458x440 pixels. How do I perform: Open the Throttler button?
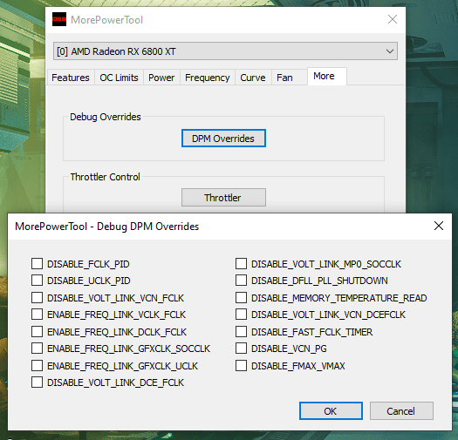tap(223, 197)
